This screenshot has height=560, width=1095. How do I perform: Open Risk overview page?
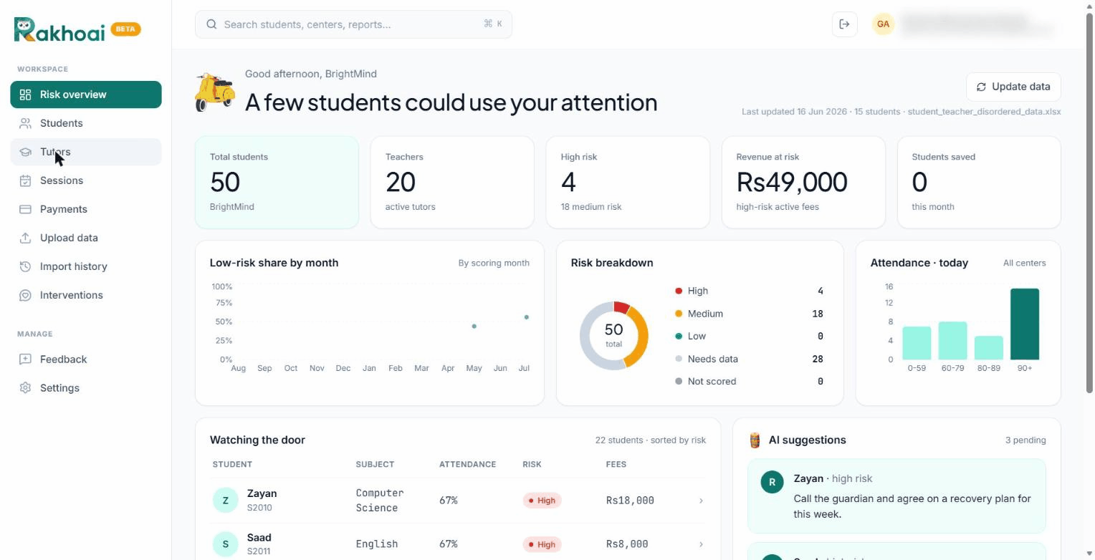pyautogui.click(x=86, y=95)
